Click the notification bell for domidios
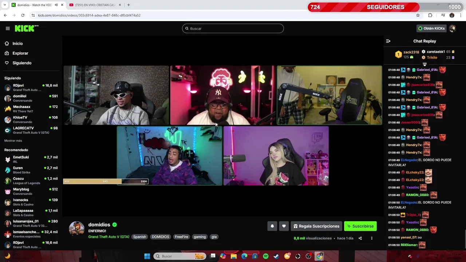The image size is (466, 262). (272, 226)
